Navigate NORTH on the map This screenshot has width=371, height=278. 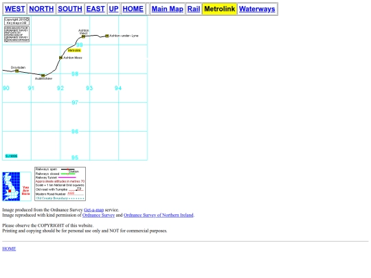tap(41, 9)
